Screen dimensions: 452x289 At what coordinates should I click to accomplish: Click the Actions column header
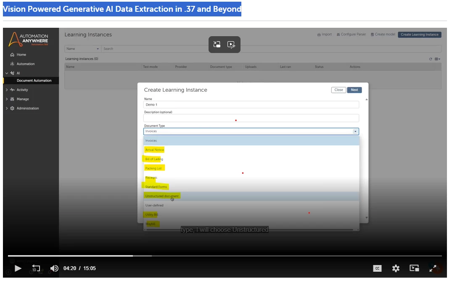355,66
